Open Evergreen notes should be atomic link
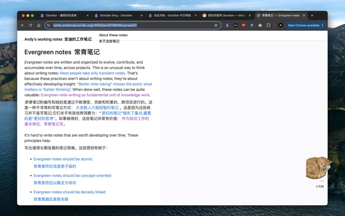Viewport: 345px width, 216px height. point(63,159)
